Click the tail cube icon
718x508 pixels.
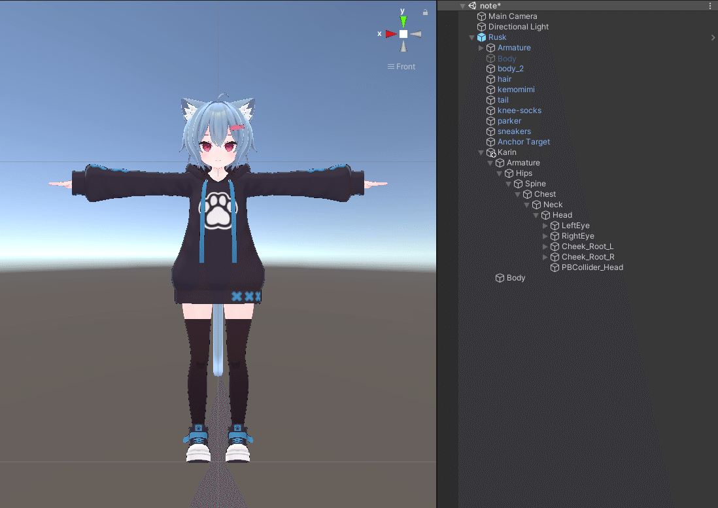tap(491, 100)
